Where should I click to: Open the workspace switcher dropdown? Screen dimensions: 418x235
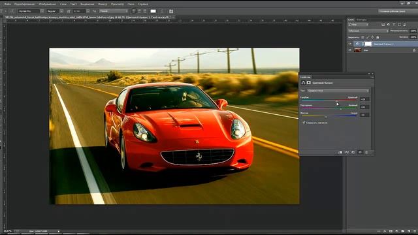click(x=398, y=11)
